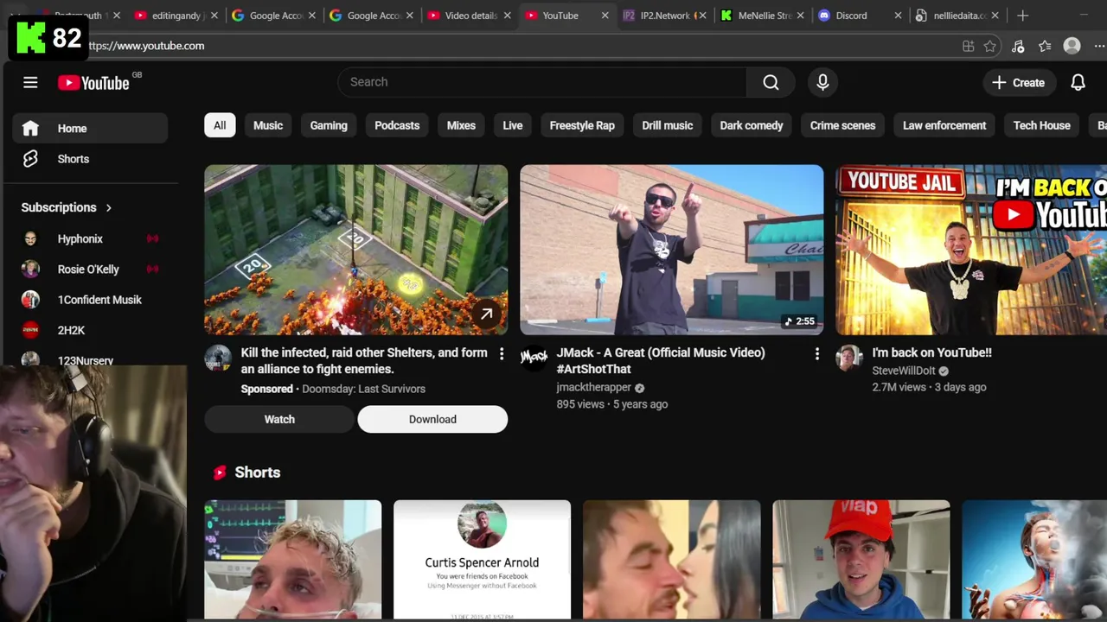This screenshot has height=622, width=1107.
Task: Select the Dark comedy chip
Action: (752, 125)
